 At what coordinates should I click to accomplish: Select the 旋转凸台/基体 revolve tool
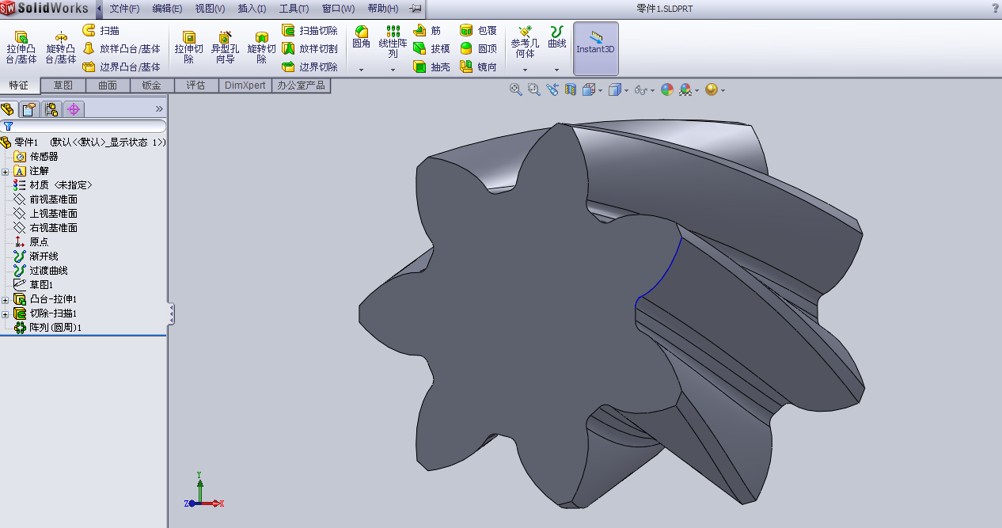pos(61,47)
